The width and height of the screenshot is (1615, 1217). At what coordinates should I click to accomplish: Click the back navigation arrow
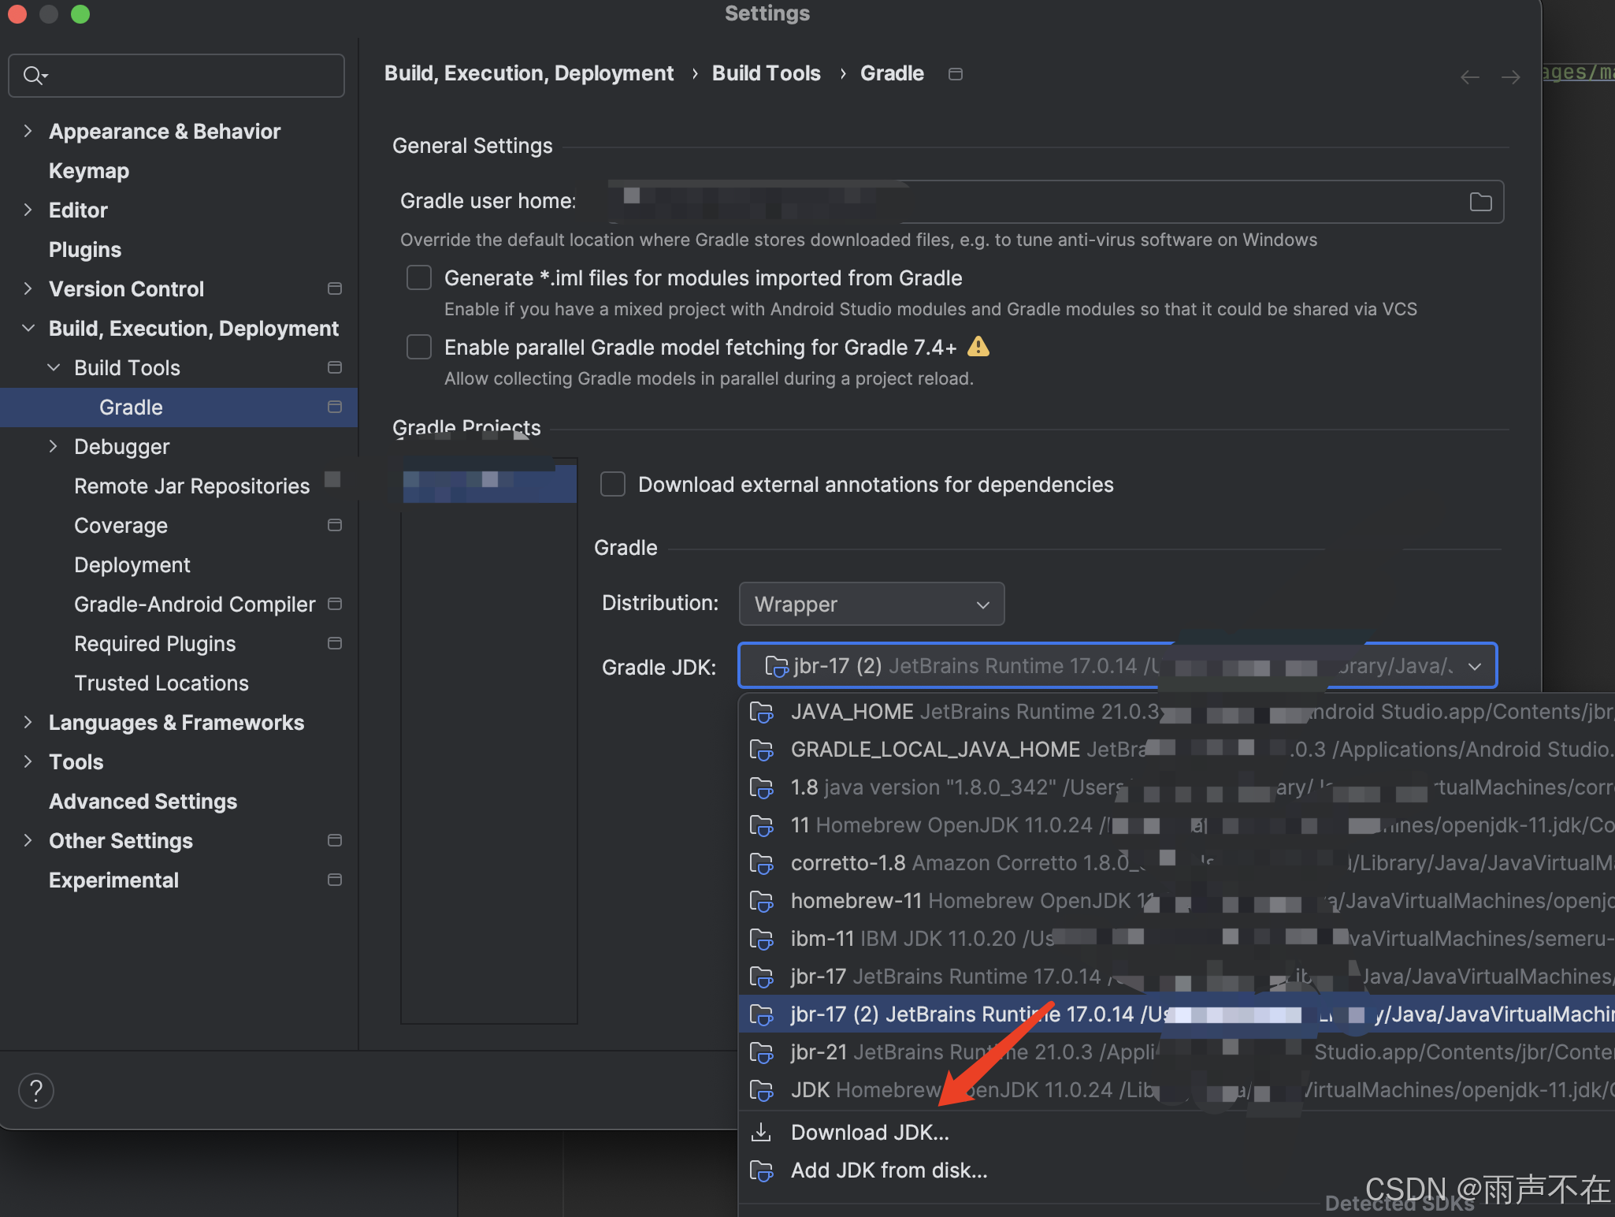point(1469,76)
